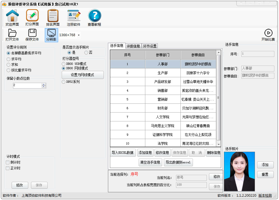279x200 pixels.
Task: Click 修改 button beside 当前列名
Action: coord(216,177)
